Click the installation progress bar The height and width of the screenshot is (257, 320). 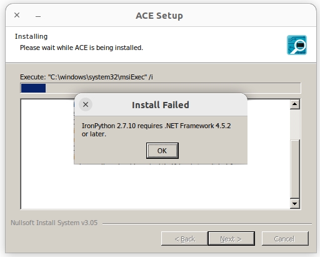coord(161,88)
